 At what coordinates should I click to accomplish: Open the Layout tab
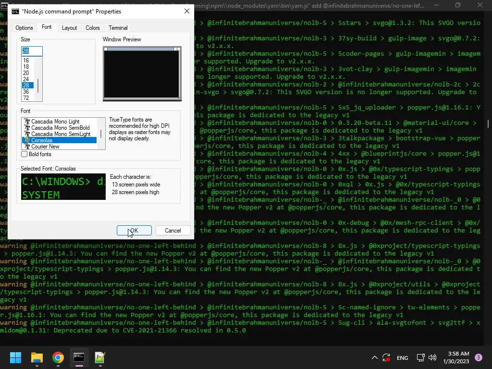69,27
